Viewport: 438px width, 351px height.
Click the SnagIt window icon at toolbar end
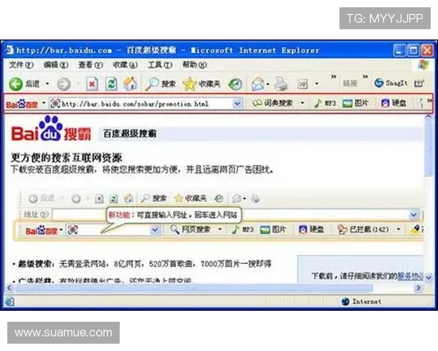pyautogui.click(x=419, y=83)
